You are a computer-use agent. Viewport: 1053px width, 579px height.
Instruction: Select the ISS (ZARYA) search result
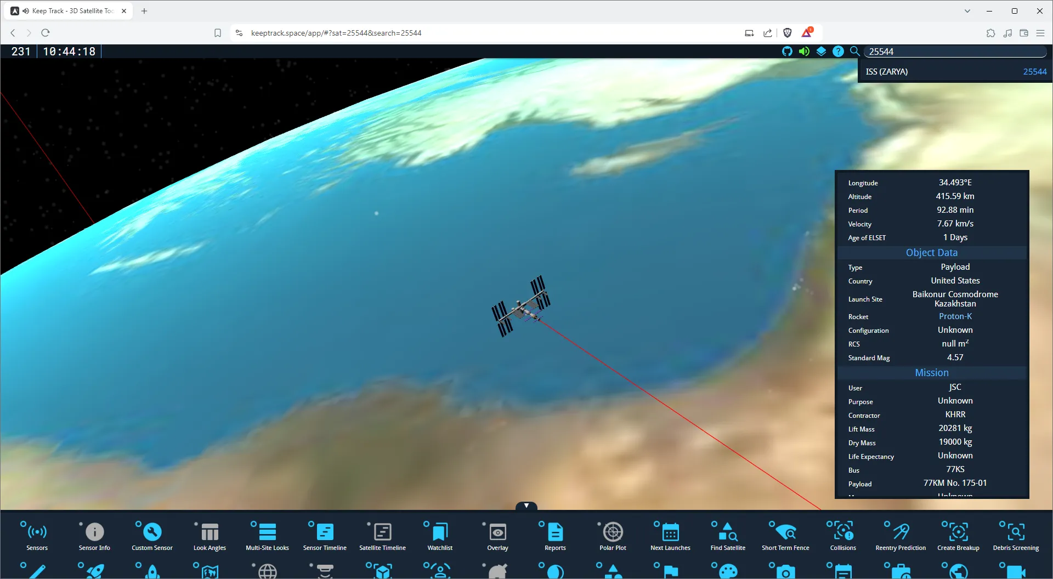954,71
